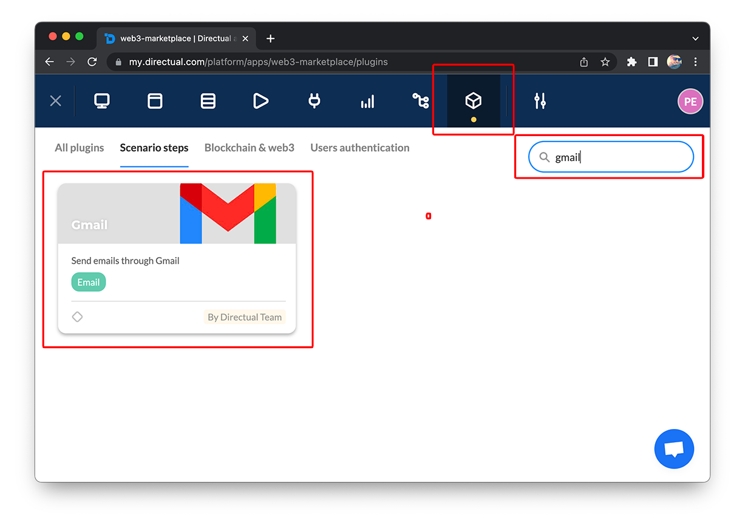Open a new browser tab with plus
The image size is (745, 528).
click(x=271, y=38)
